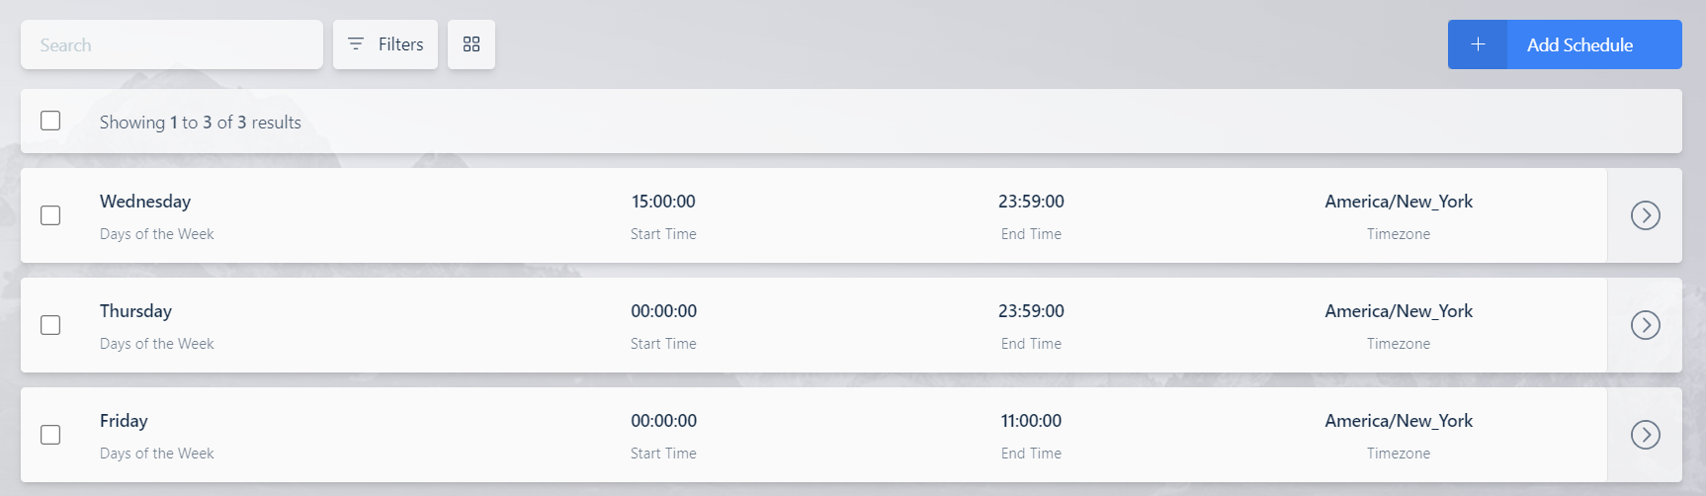Viewport: 1706px width, 496px height.
Task: Click the Thursday row title
Action: tap(135, 311)
